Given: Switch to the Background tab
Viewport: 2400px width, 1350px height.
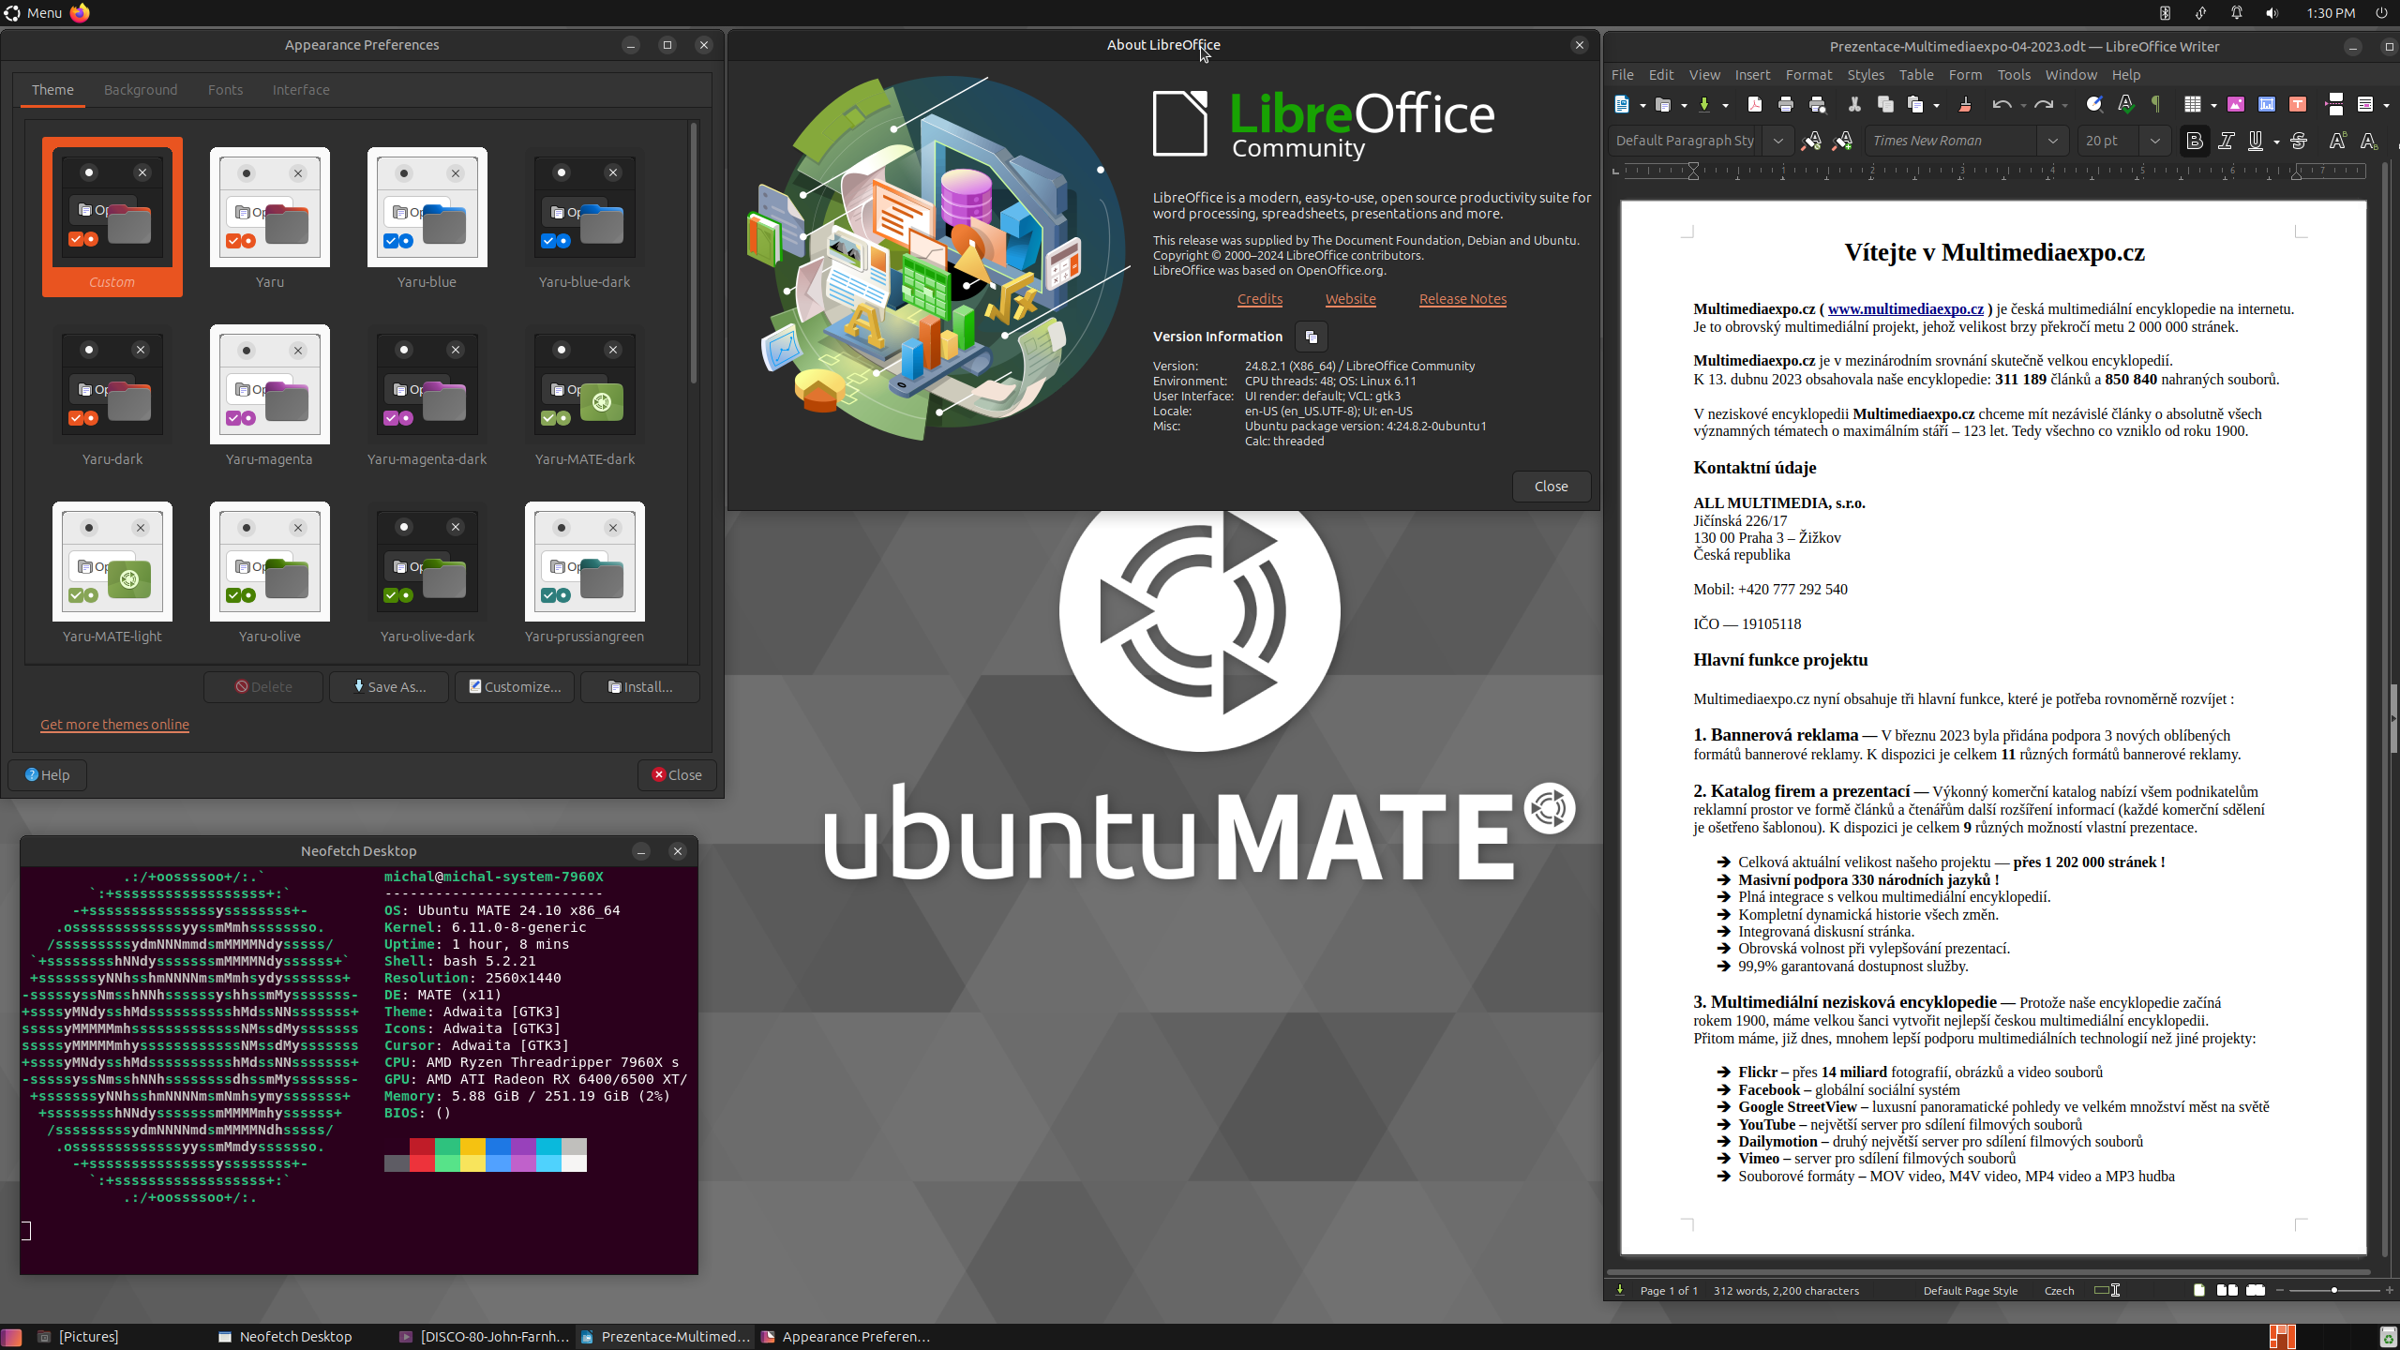Looking at the screenshot, I should 141,90.
